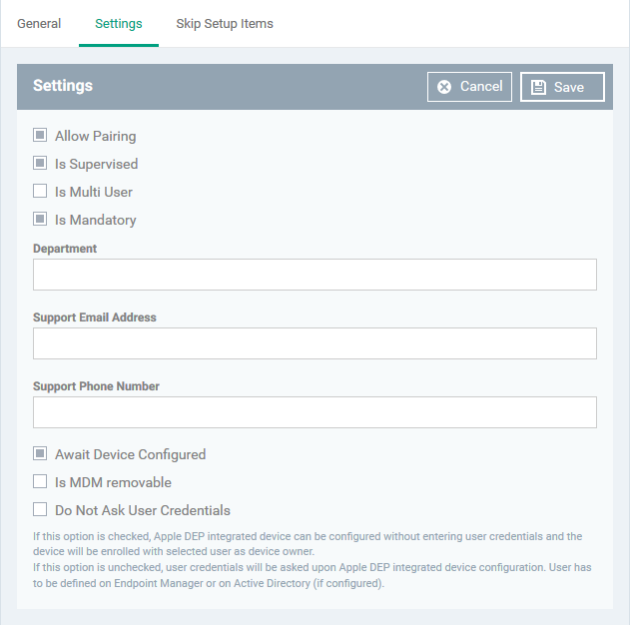Save the settings form
Image resolution: width=630 pixels, height=625 pixels.
pos(562,87)
